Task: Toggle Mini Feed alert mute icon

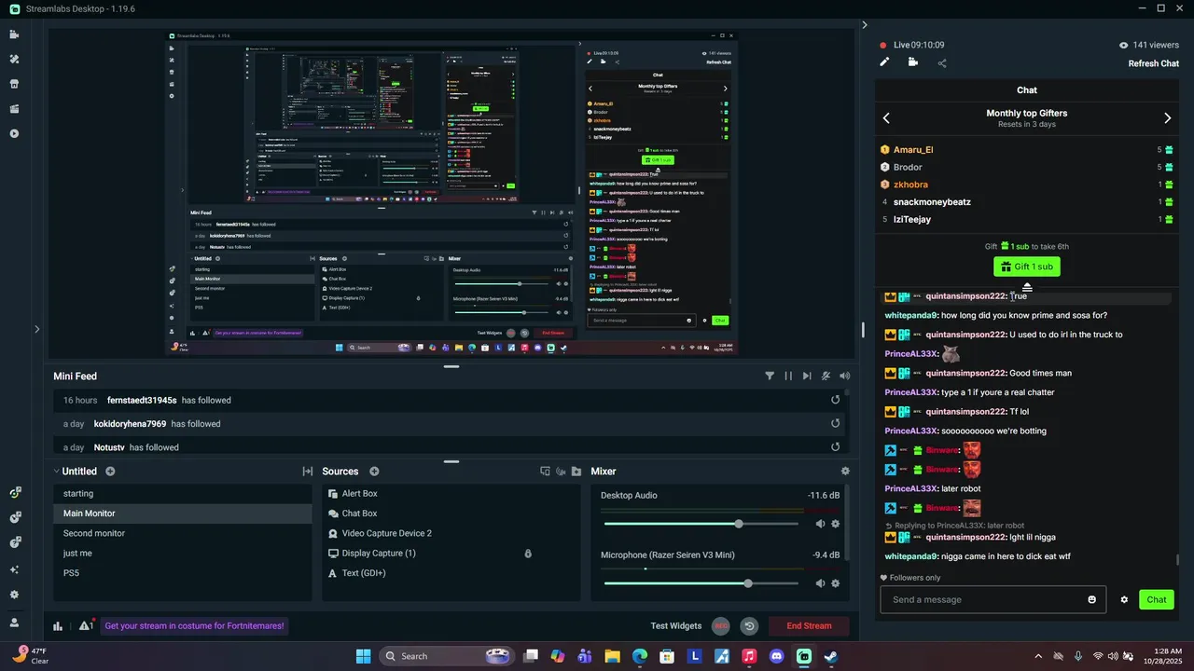Action: (826, 377)
